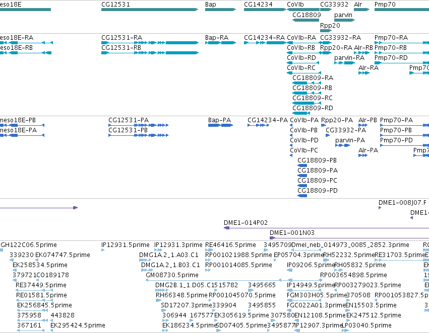
Task: Select transcript CG18809-RC
Action: coord(307,103)
